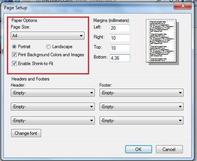The height and width of the screenshot is (161, 197).
Task: Click the Left margin input field
Action: point(120,28)
